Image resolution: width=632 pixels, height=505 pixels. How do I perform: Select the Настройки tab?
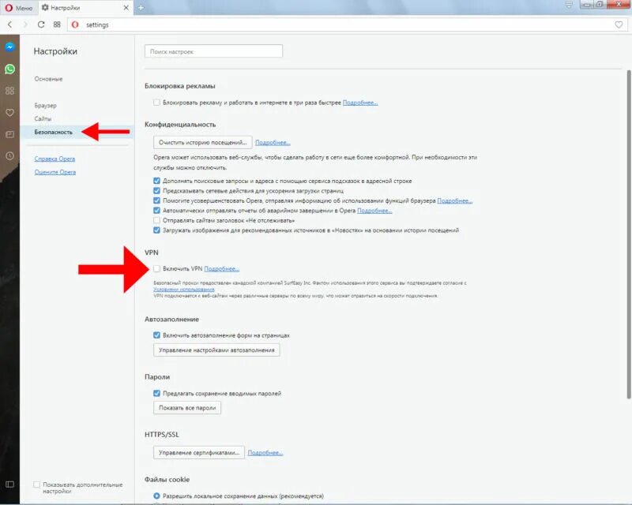coord(80,8)
